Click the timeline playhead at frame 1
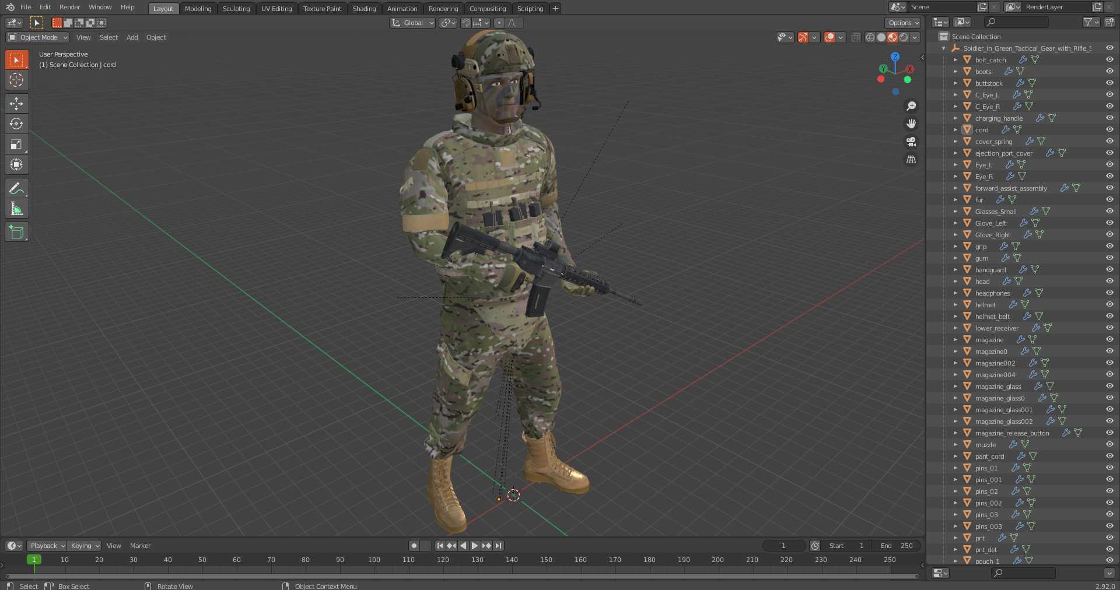This screenshot has width=1120, height=590. click(34, 560)
